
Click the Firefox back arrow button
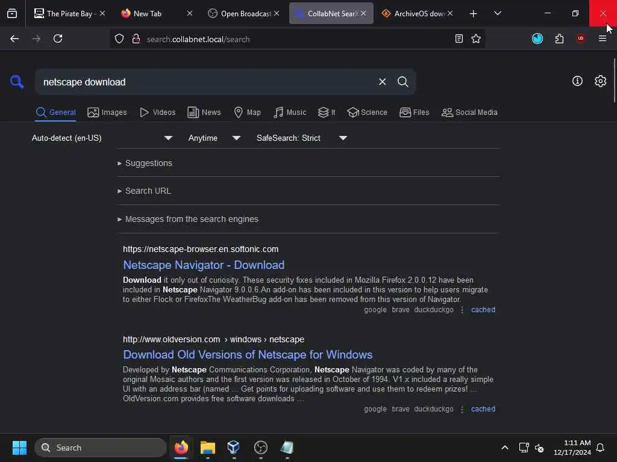tap(14, 39)
